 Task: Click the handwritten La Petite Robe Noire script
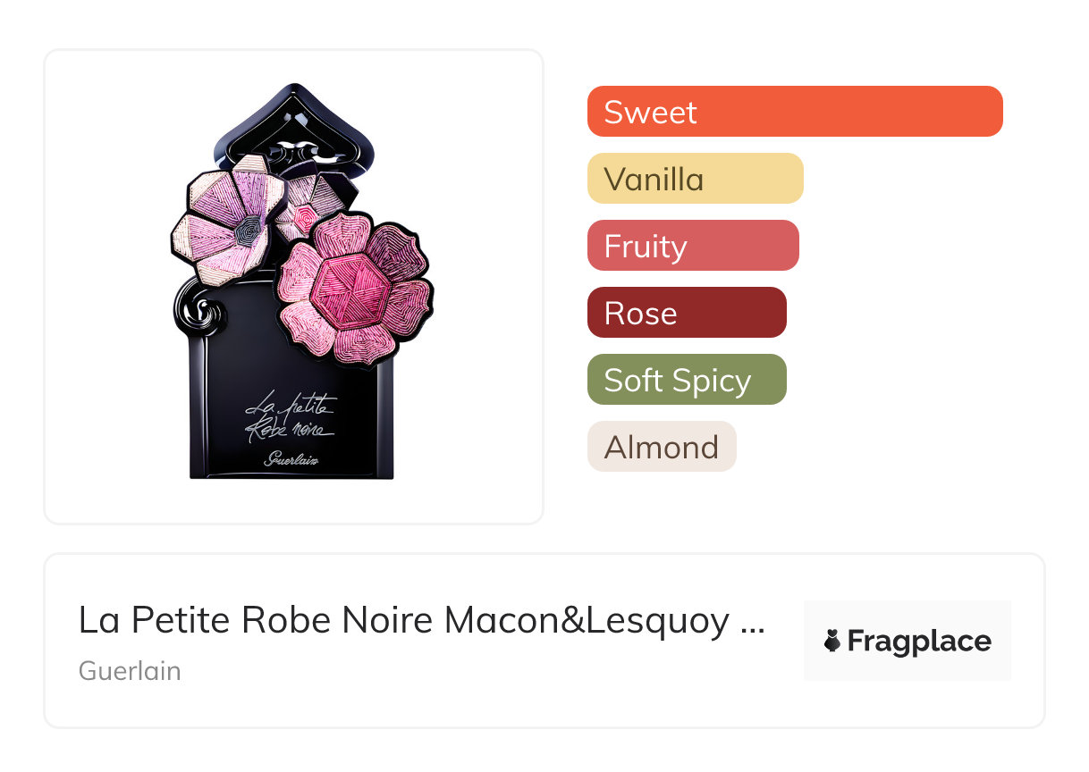pos(288,417)
